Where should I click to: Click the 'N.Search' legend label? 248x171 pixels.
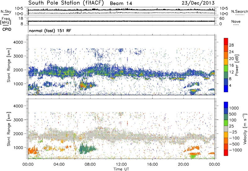tap(240, 11)
